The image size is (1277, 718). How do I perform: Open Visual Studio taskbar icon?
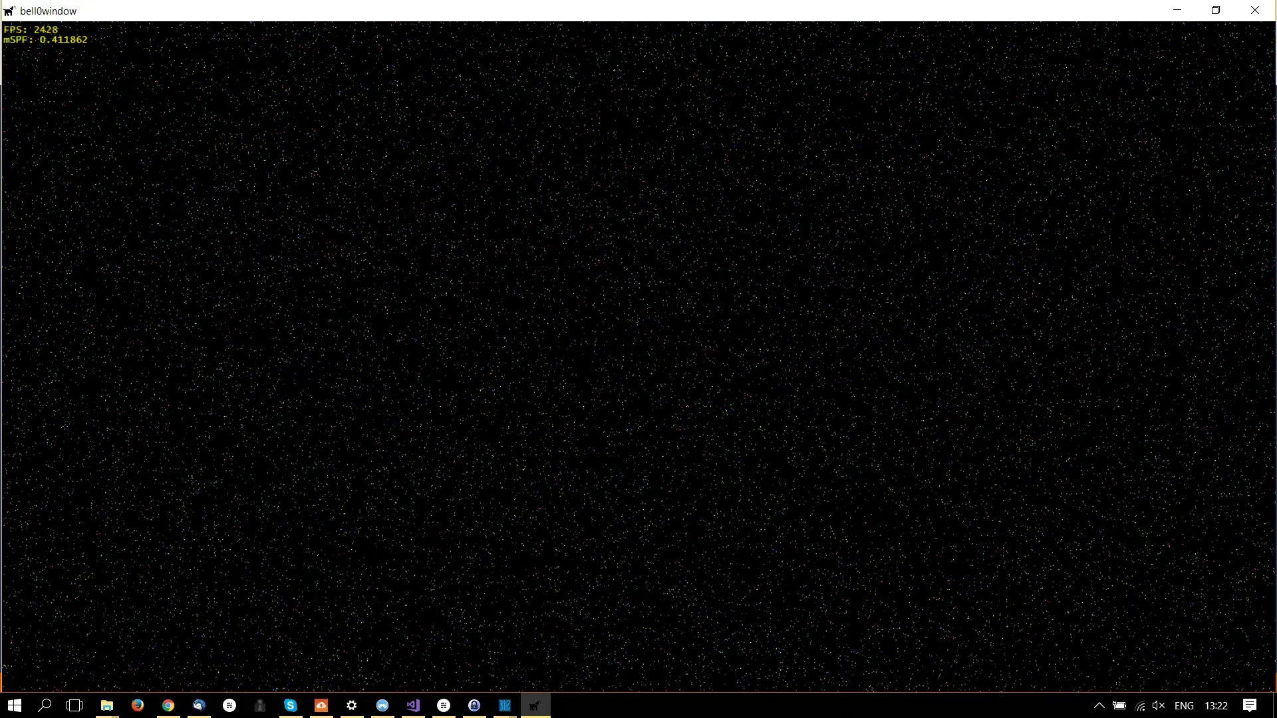413,705
